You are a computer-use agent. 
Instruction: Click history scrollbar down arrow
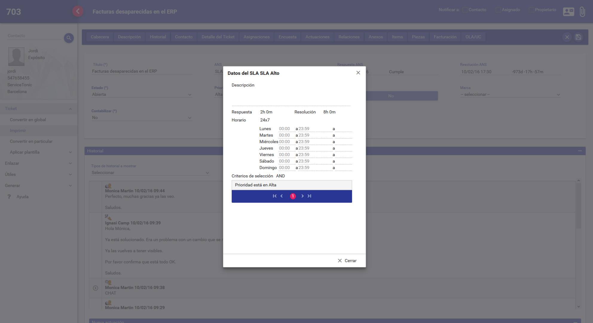[x=578, y=307]
